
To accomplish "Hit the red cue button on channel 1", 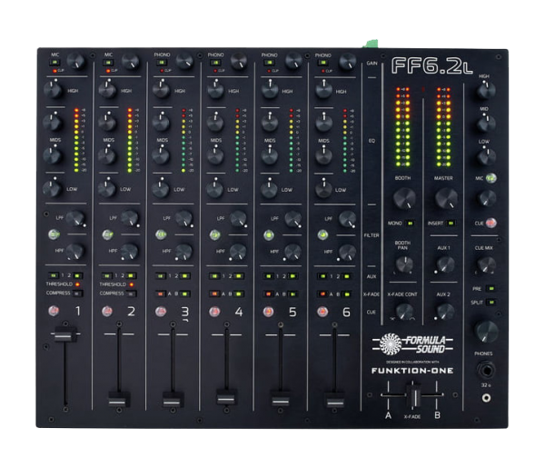I will click(x=54, y=311).
